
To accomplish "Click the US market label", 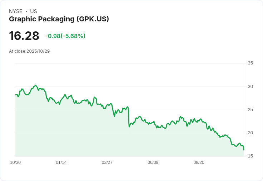I will 34,11.
